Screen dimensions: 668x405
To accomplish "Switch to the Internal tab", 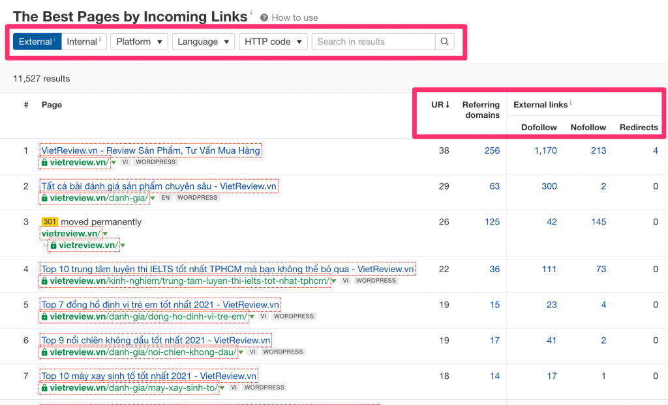I will click(x=84, y=42).
